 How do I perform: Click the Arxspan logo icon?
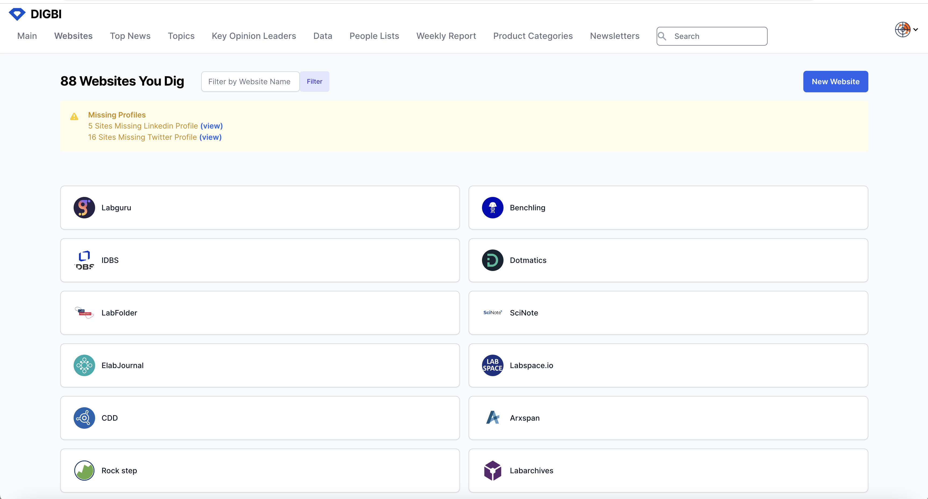click(492, 418)
